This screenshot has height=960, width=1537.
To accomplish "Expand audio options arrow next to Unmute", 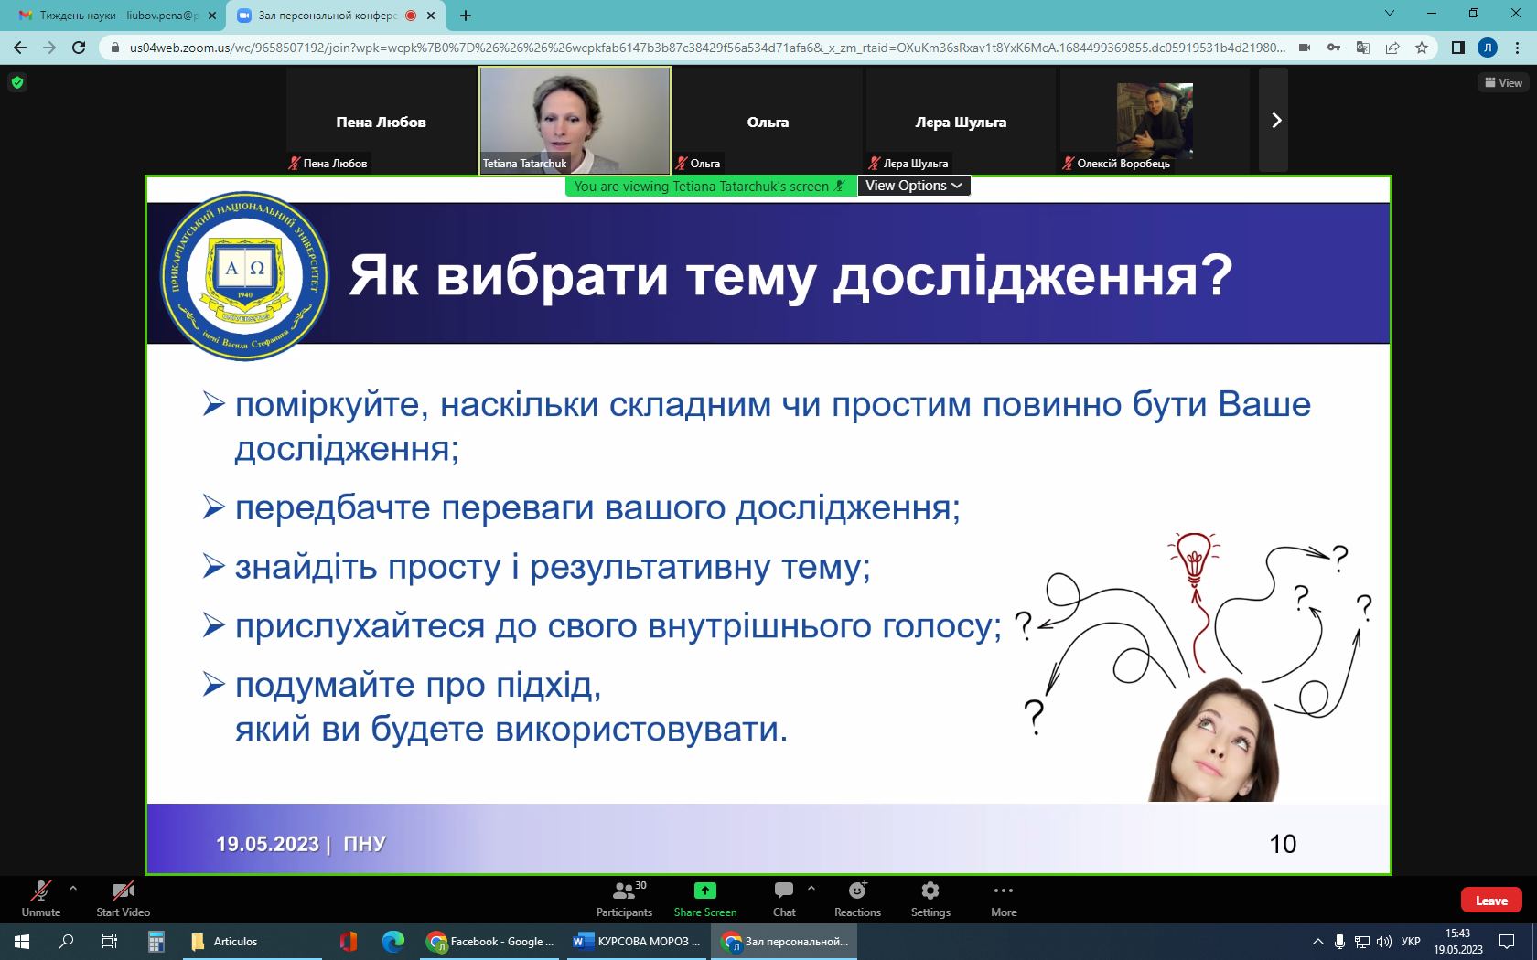I will click(73, 888).
